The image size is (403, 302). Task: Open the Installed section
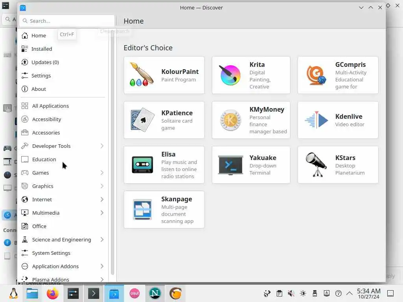63,49
